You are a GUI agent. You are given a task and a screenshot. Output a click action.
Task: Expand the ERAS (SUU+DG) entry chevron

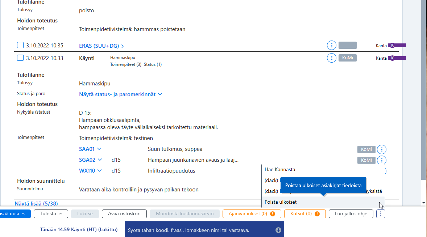pyautogui.click(x=123, y=46)
